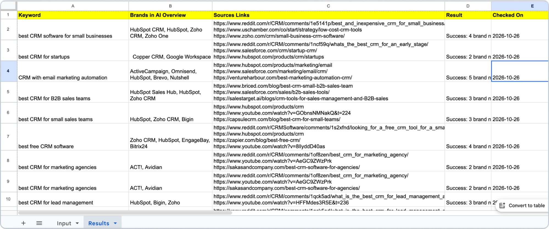Click the uschamber.com low-cost-crm-tools URL
The image size is (549, 229).
pos(288,30)
